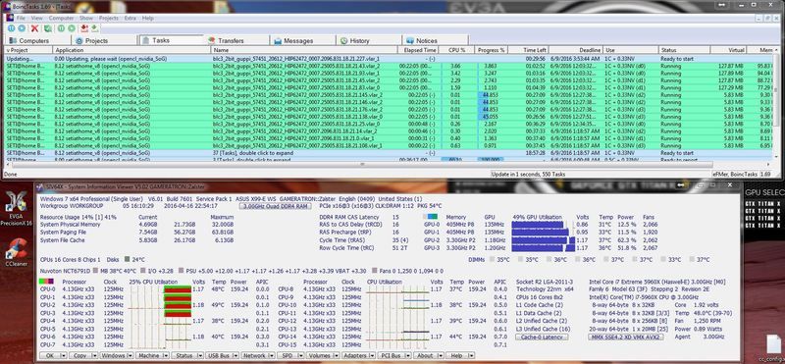This screenshot has height=364, width=785.
Task: Open the Volumes dropdown arrow
Action: [x=336, y=355]
